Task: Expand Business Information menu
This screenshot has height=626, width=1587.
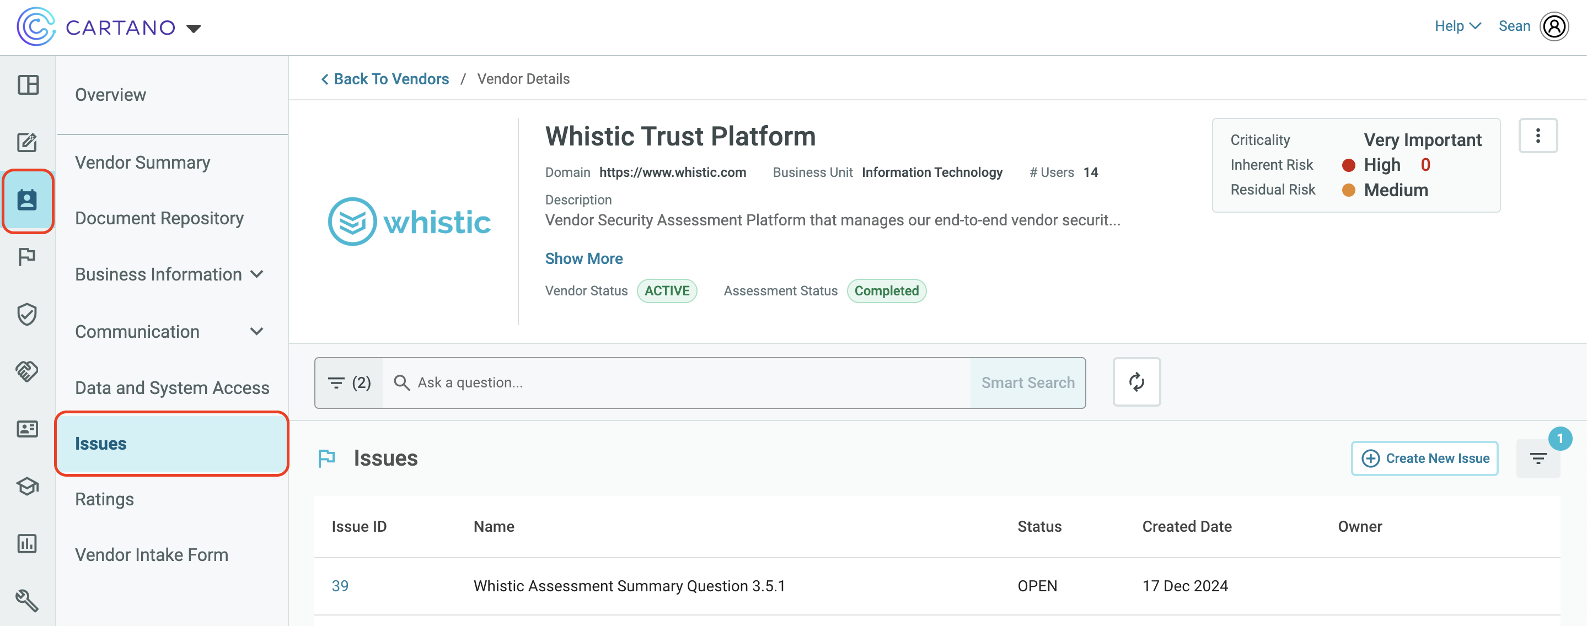Action: [x=170, y=274]
